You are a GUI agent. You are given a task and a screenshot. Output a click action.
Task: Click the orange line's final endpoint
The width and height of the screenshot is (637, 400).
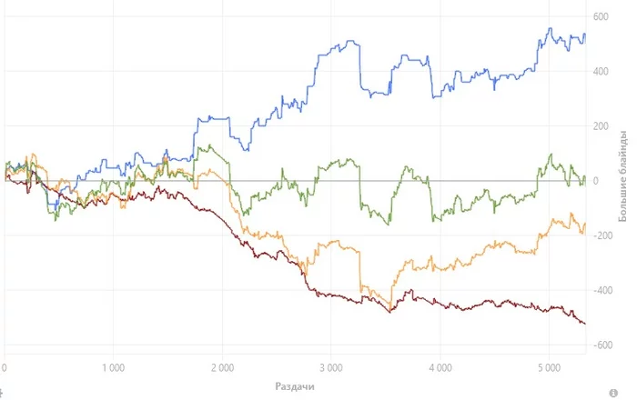coord(585,224)
